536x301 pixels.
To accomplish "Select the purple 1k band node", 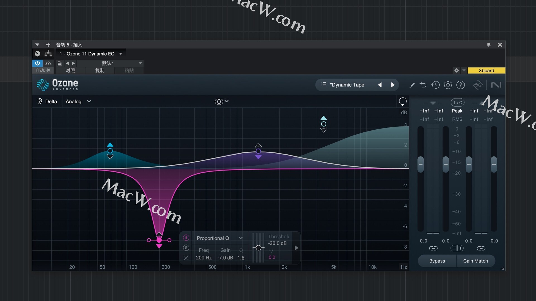I will 258,151.
